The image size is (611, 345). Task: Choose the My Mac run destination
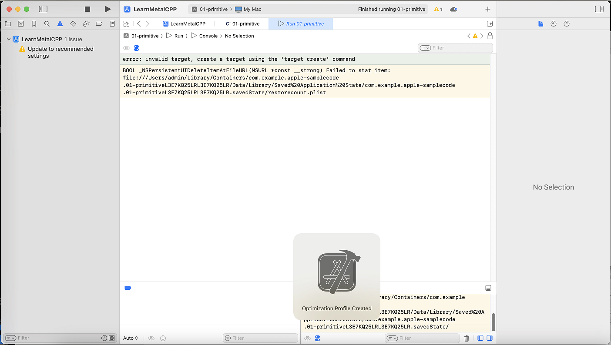pos(248,9)
